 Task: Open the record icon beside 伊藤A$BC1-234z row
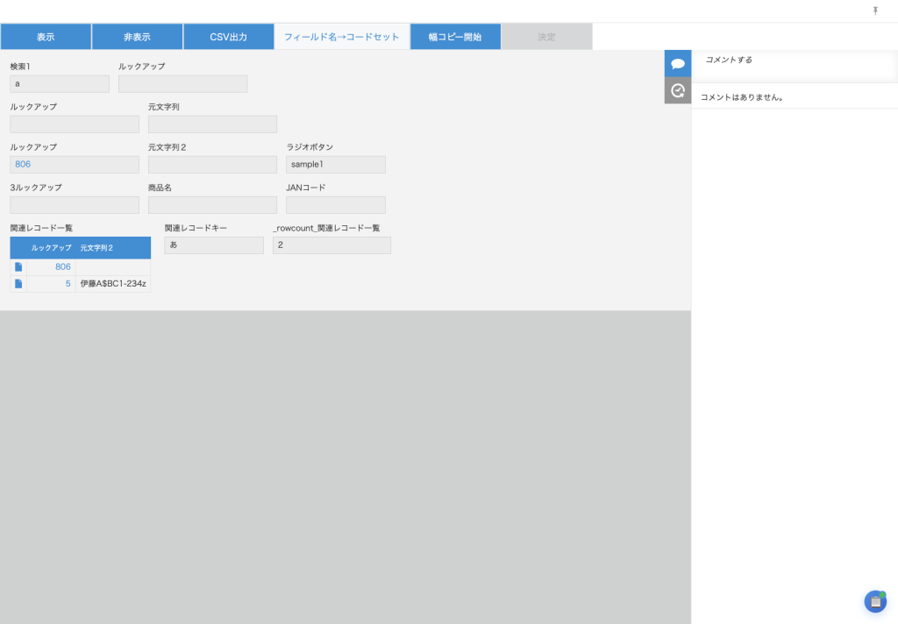tap(18, 284)
